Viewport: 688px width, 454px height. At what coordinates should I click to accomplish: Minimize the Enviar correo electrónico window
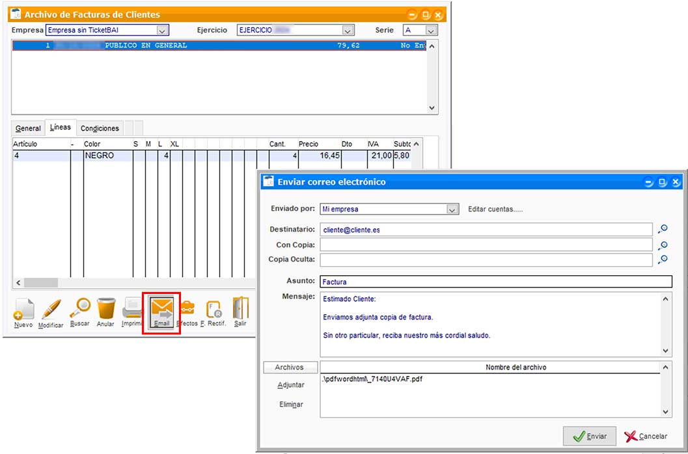pos(650,182)
